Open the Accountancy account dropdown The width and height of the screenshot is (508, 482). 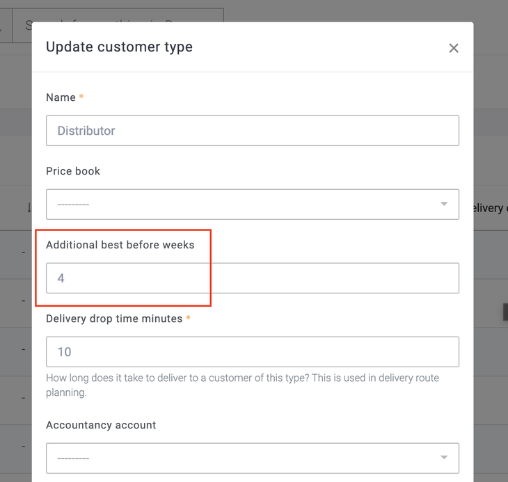tap(252, 458)
